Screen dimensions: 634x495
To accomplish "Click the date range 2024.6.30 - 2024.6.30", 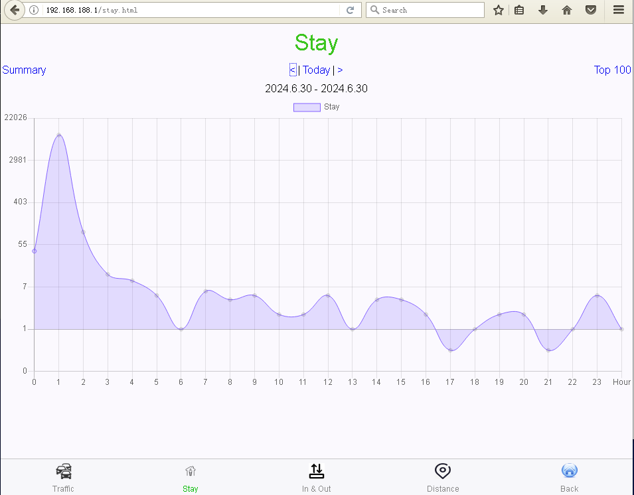I will coord(316,88).
